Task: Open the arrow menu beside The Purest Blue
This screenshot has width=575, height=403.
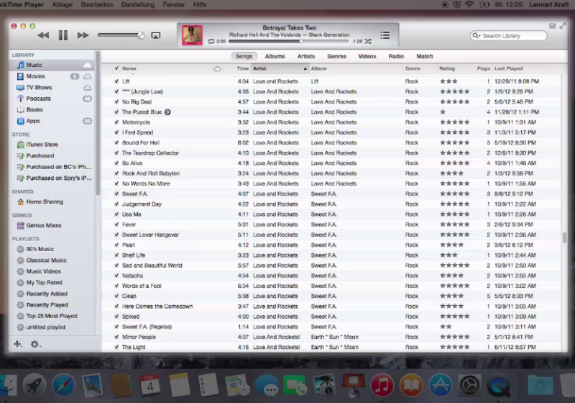Action: pyautogui.click(x=167, y=112)
